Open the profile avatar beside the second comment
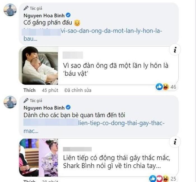This screenshot has height=182, width=196. click(10, 102)
